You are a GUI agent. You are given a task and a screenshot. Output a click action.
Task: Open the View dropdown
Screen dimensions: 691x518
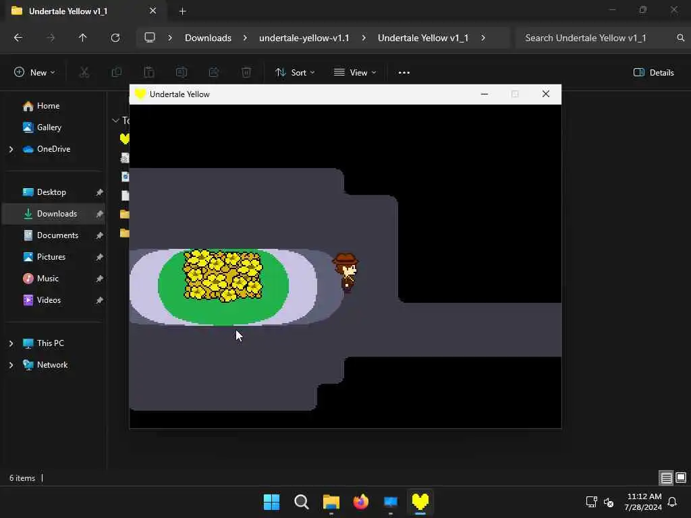click(x=355, y=73)
